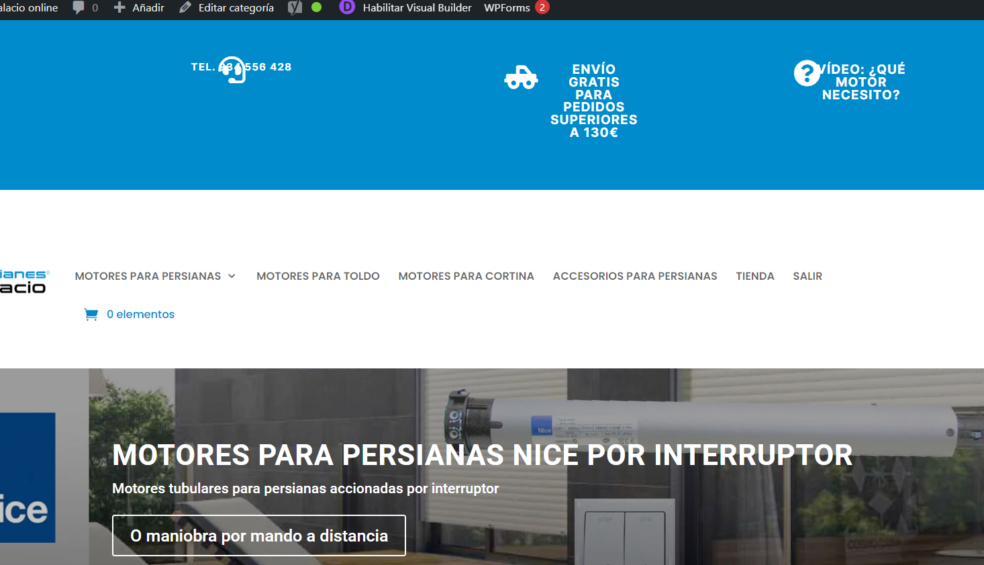The image size is (984, 565).
Task: Click Editar categoría link
Action: point(236,7)
